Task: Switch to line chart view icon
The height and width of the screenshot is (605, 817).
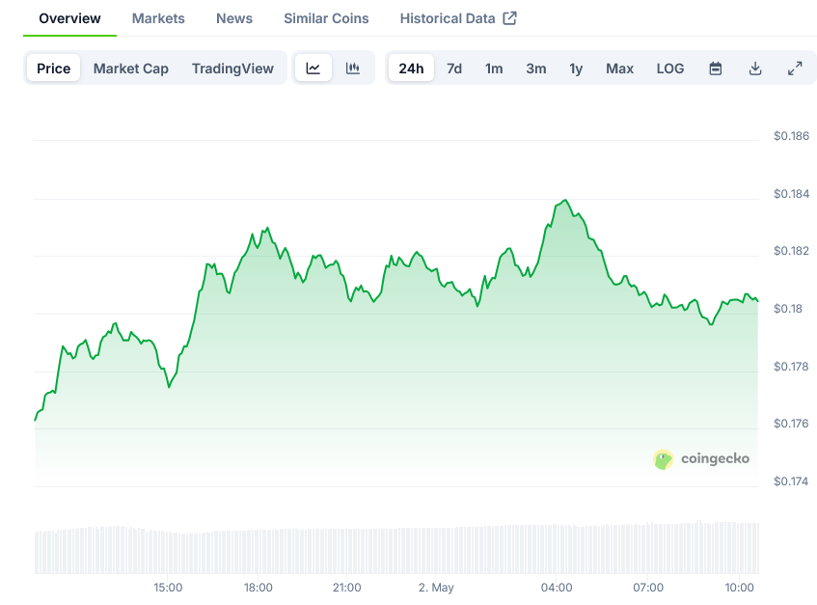Action: (x=313, y=69)
